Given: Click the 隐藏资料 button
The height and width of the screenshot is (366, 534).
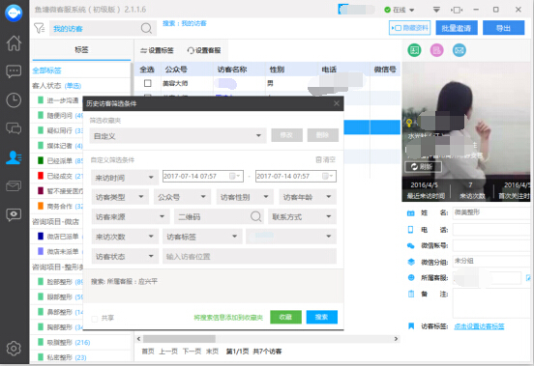Looking at the screenshot, I should point(410,28).
